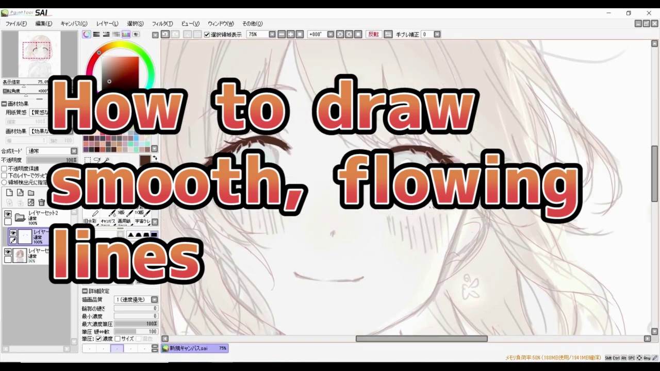Viewport: 660px width, 371px height.
Task: Click the navigator preview thumbnail
Action: (39, 54)
